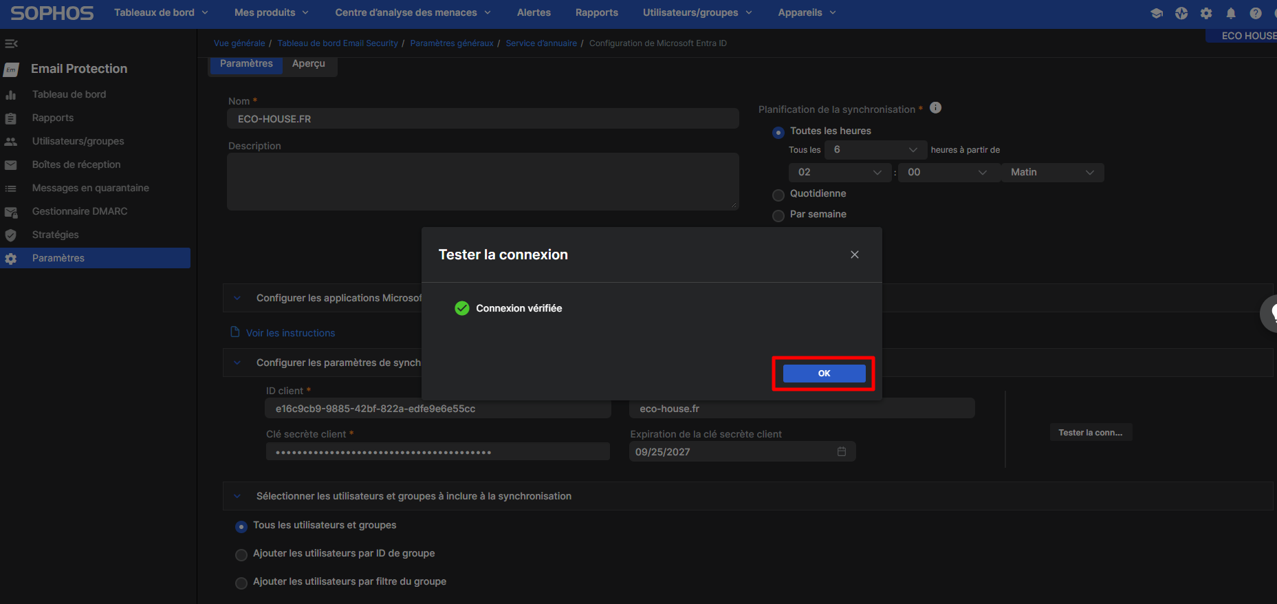Click the eco-house.fr domain field
1277x604 pixels.
pyautogui.click(x=802, y=409)
